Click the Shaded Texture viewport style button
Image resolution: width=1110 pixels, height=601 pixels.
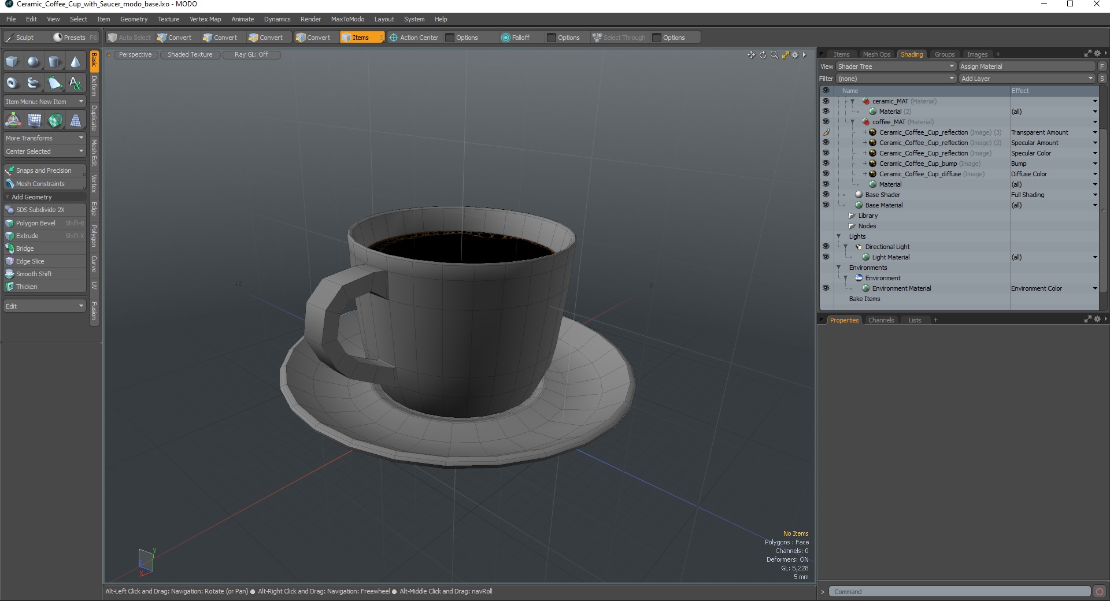tap(190, 55)
